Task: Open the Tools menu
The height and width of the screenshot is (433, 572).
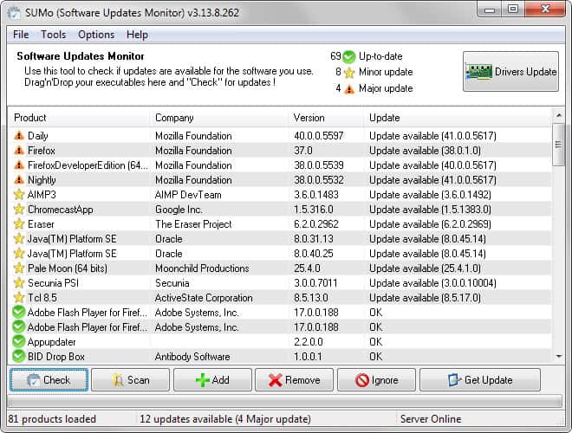Action: [x=53, y=35]
